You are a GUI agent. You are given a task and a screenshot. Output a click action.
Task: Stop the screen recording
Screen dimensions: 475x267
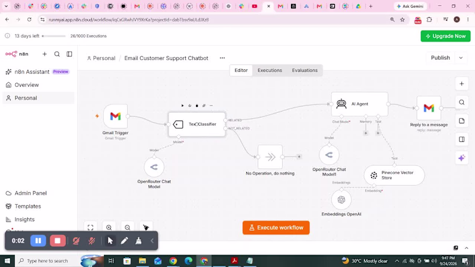[58, 241]
